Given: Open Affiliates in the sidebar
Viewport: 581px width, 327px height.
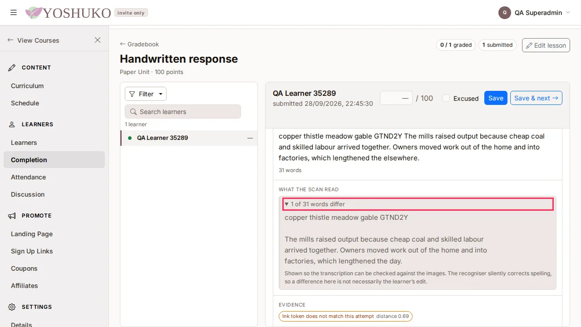Looking at the screenshot, I should pyautogui.click(x=54, y=286).
